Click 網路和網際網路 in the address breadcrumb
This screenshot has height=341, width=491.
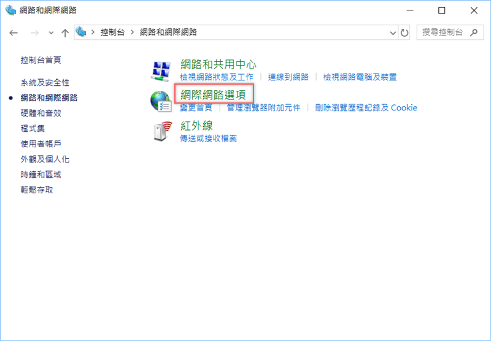[x=168, y=33]
